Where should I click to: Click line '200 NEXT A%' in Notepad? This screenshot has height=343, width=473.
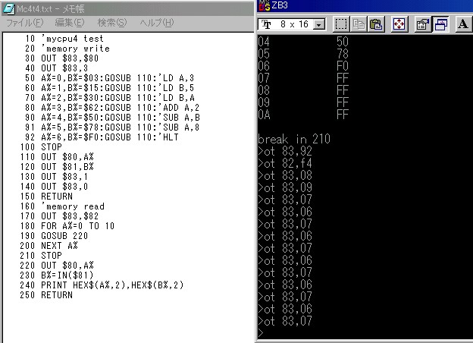click(x=49, y=246)
